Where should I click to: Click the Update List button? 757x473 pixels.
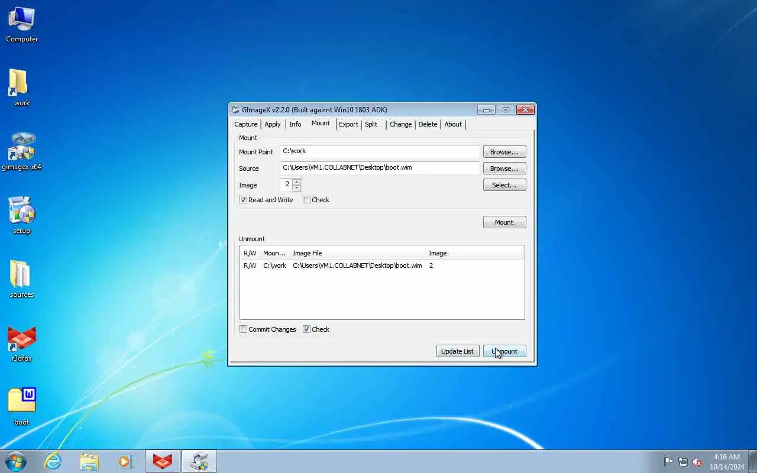[458, 351]
